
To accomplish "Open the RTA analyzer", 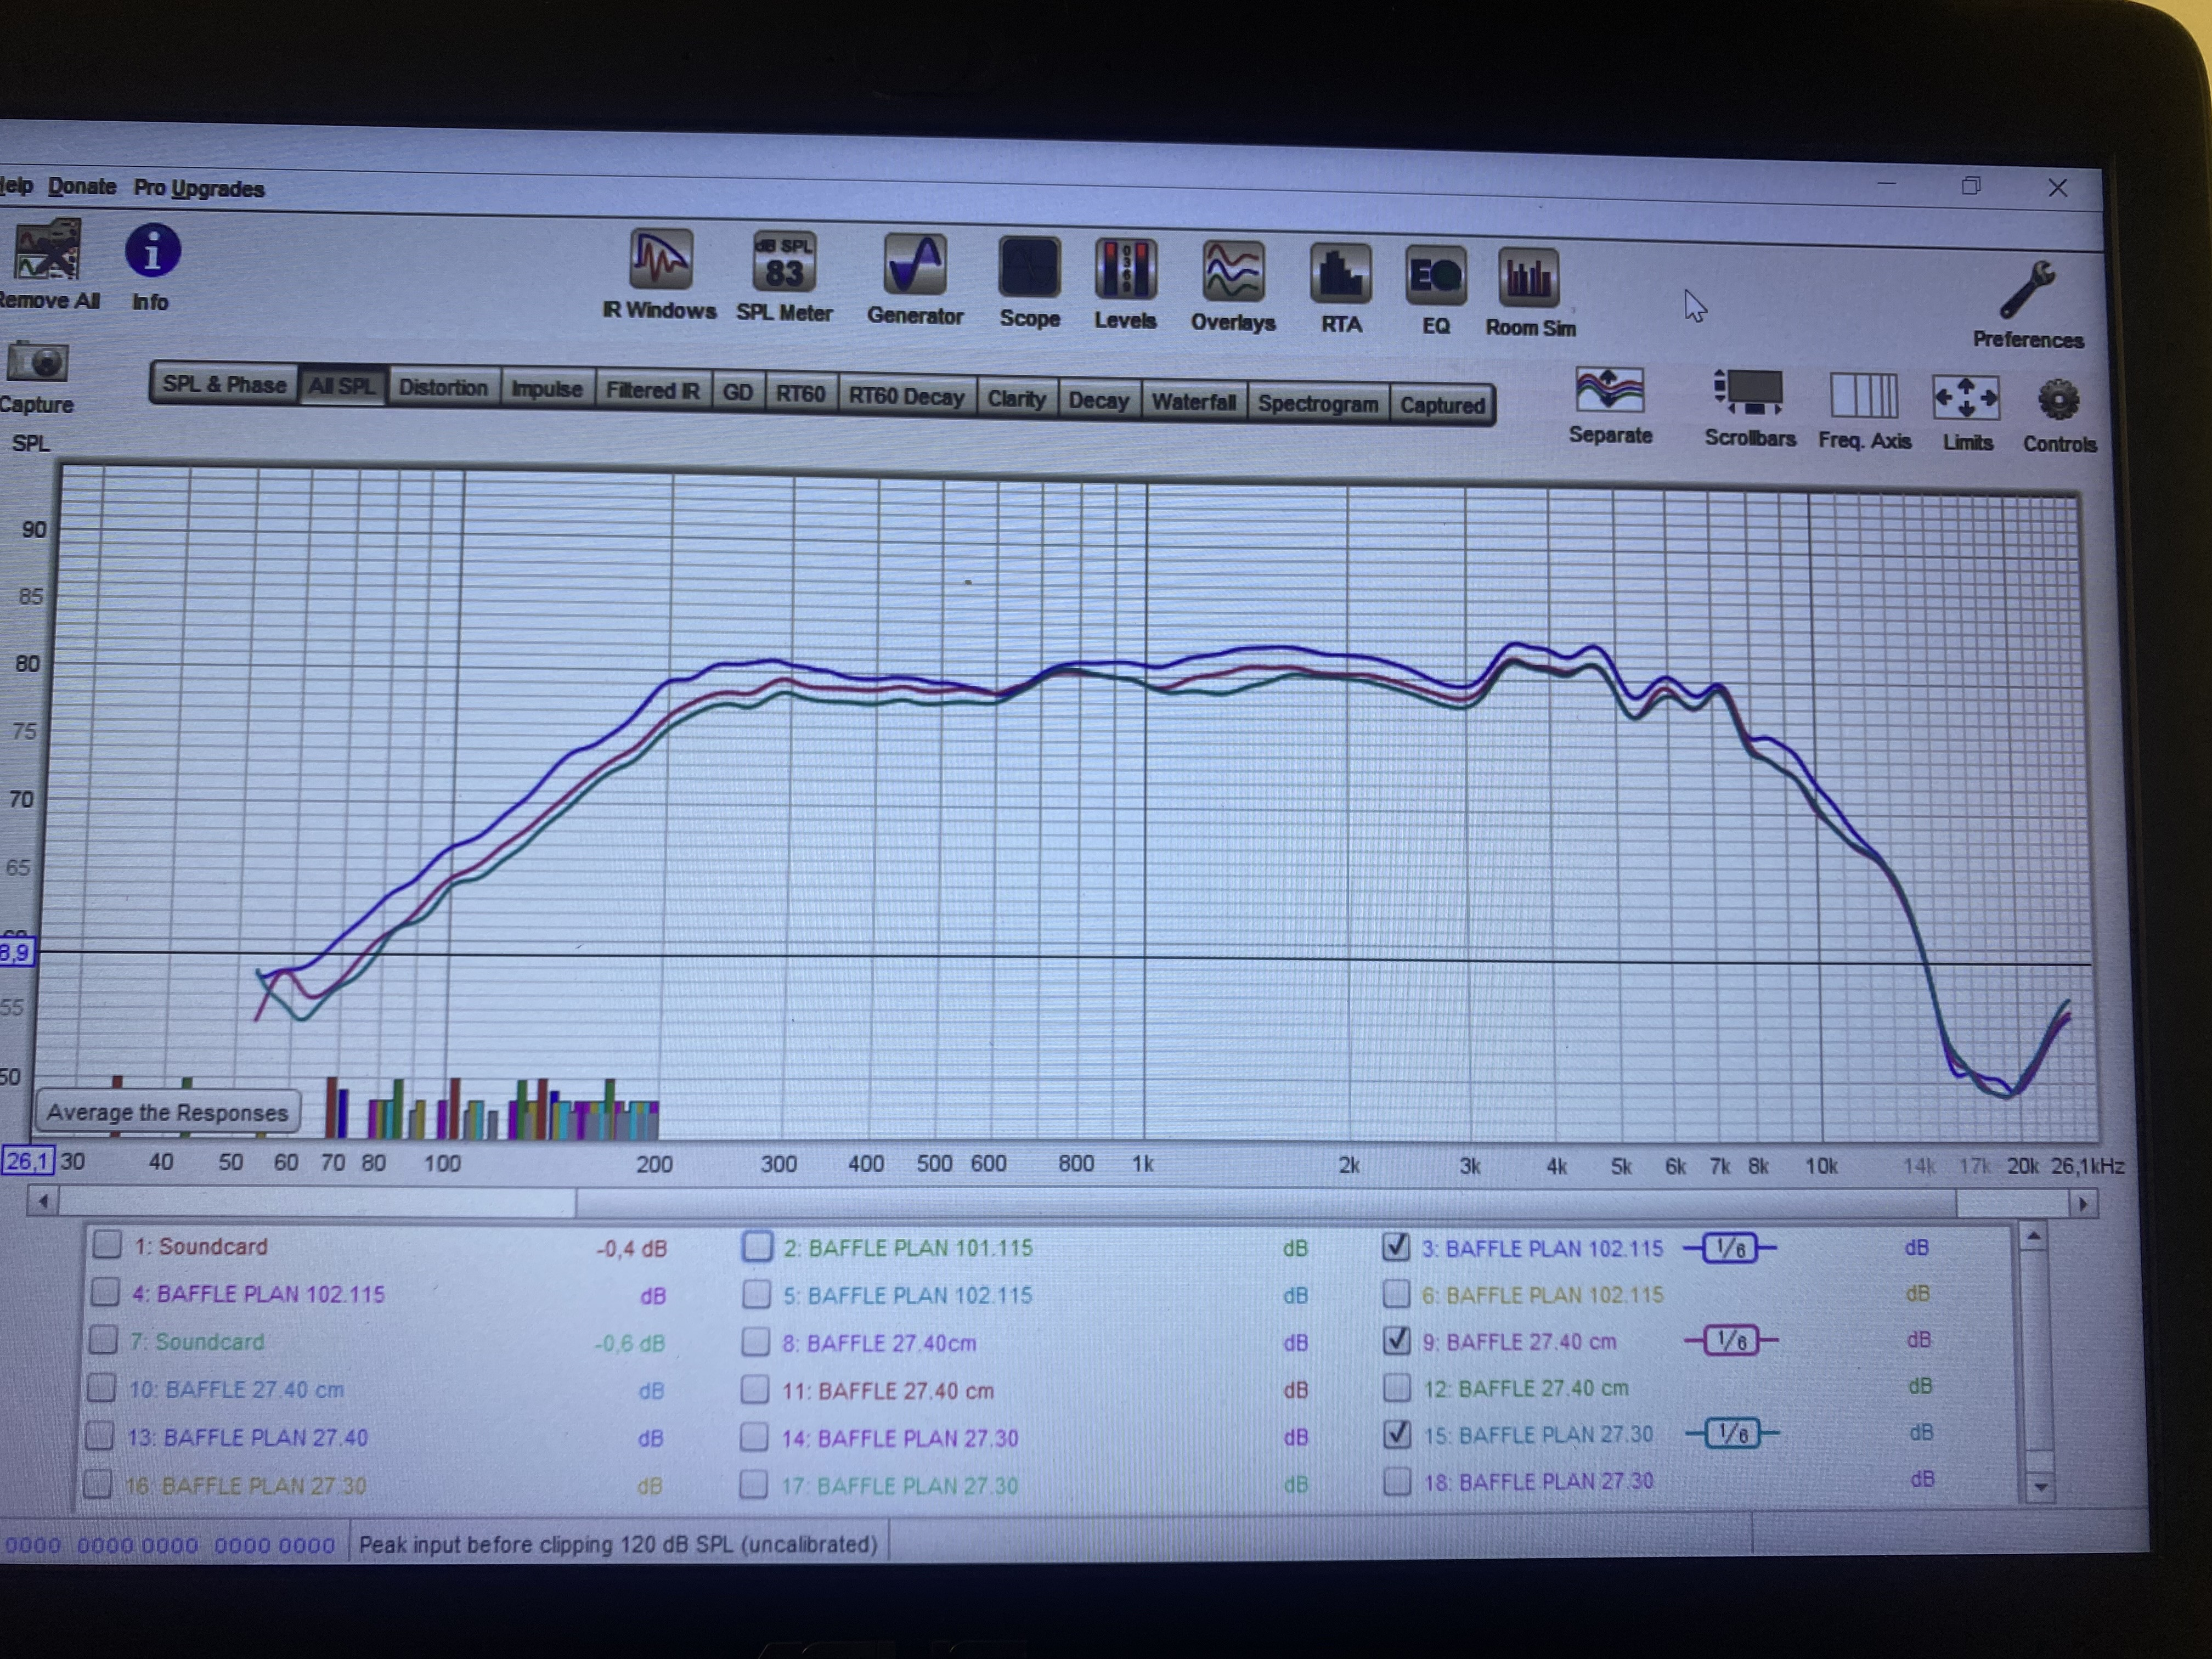I will pyautogui.click(x=1340, y=288).
